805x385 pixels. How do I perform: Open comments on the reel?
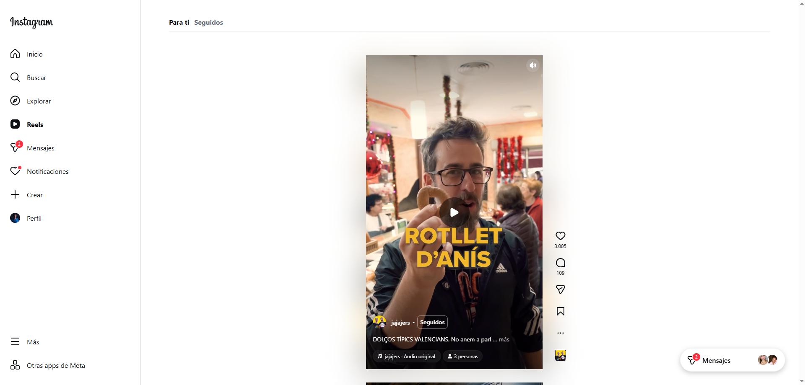[x=560, y=263]
